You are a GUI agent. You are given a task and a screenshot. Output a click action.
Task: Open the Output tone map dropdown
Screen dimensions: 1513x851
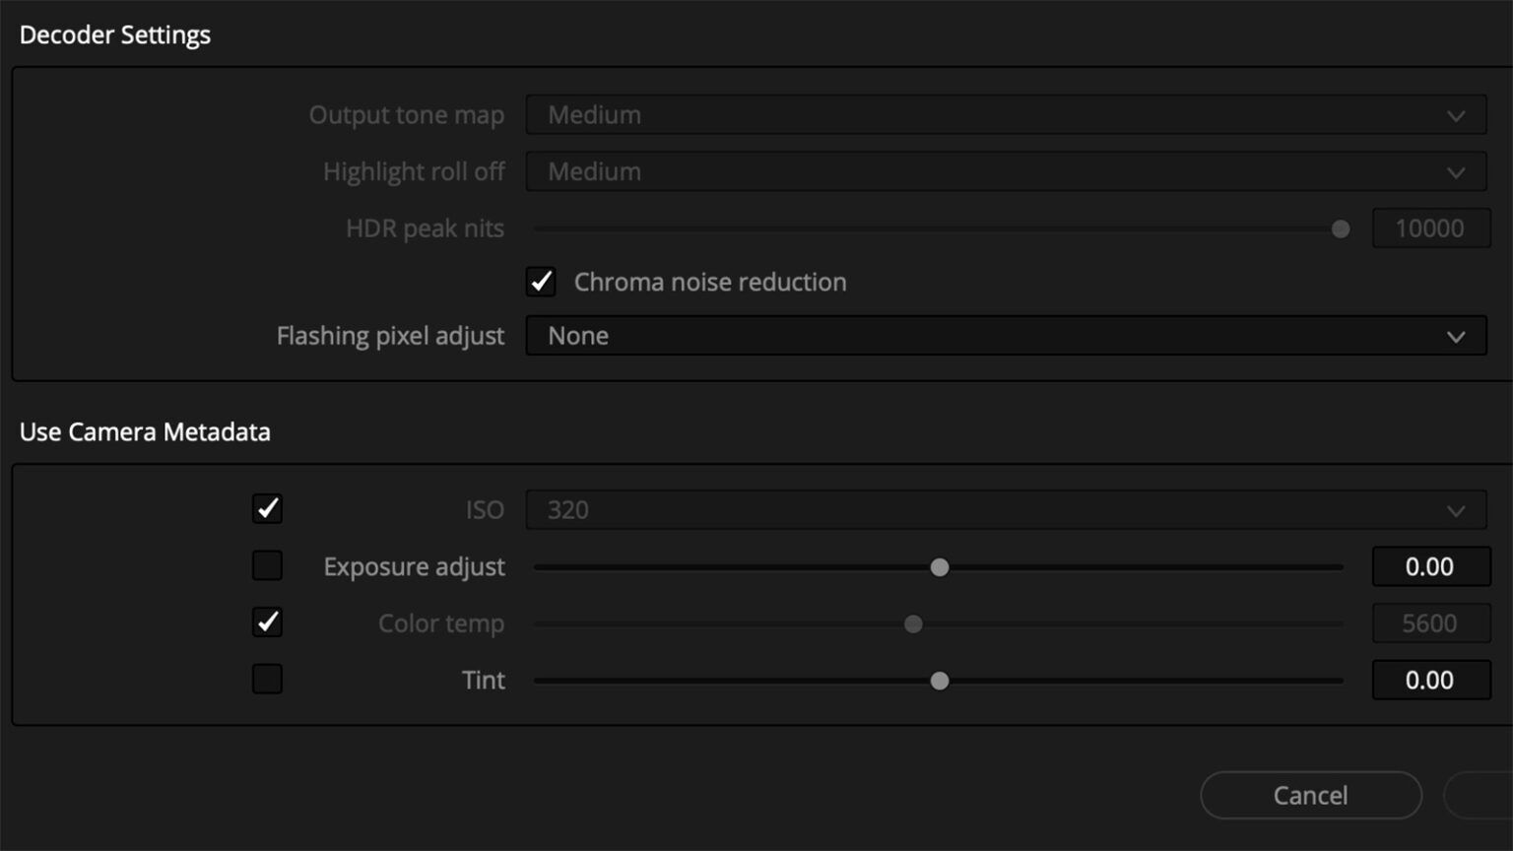pos(1007,114)
